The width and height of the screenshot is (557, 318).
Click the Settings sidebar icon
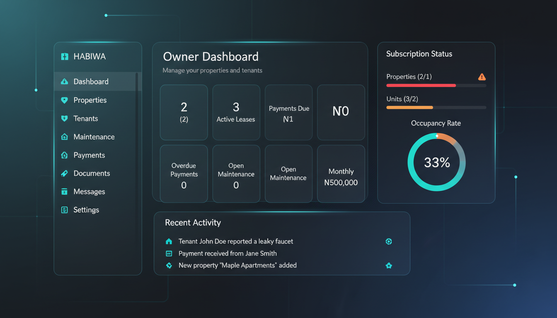point(65,210)
